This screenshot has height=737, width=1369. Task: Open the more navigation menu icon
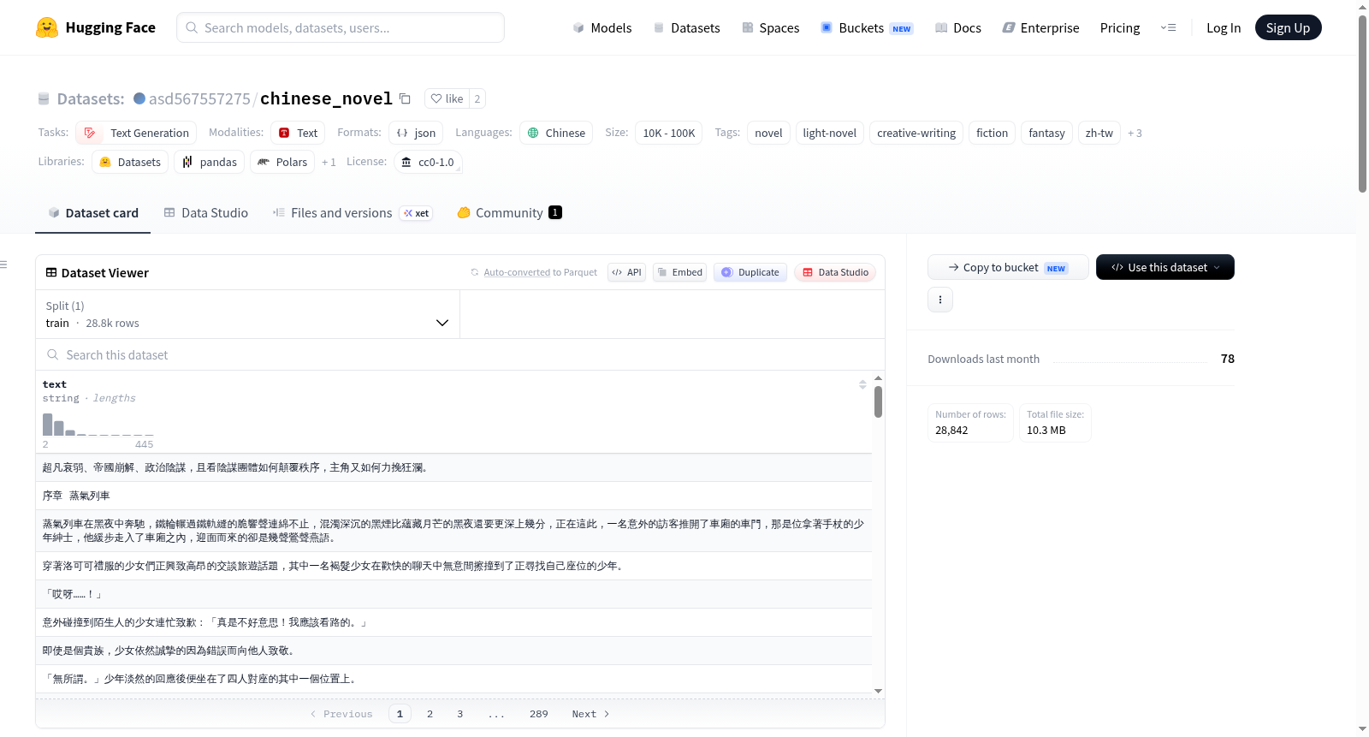tap(1168, 27)
